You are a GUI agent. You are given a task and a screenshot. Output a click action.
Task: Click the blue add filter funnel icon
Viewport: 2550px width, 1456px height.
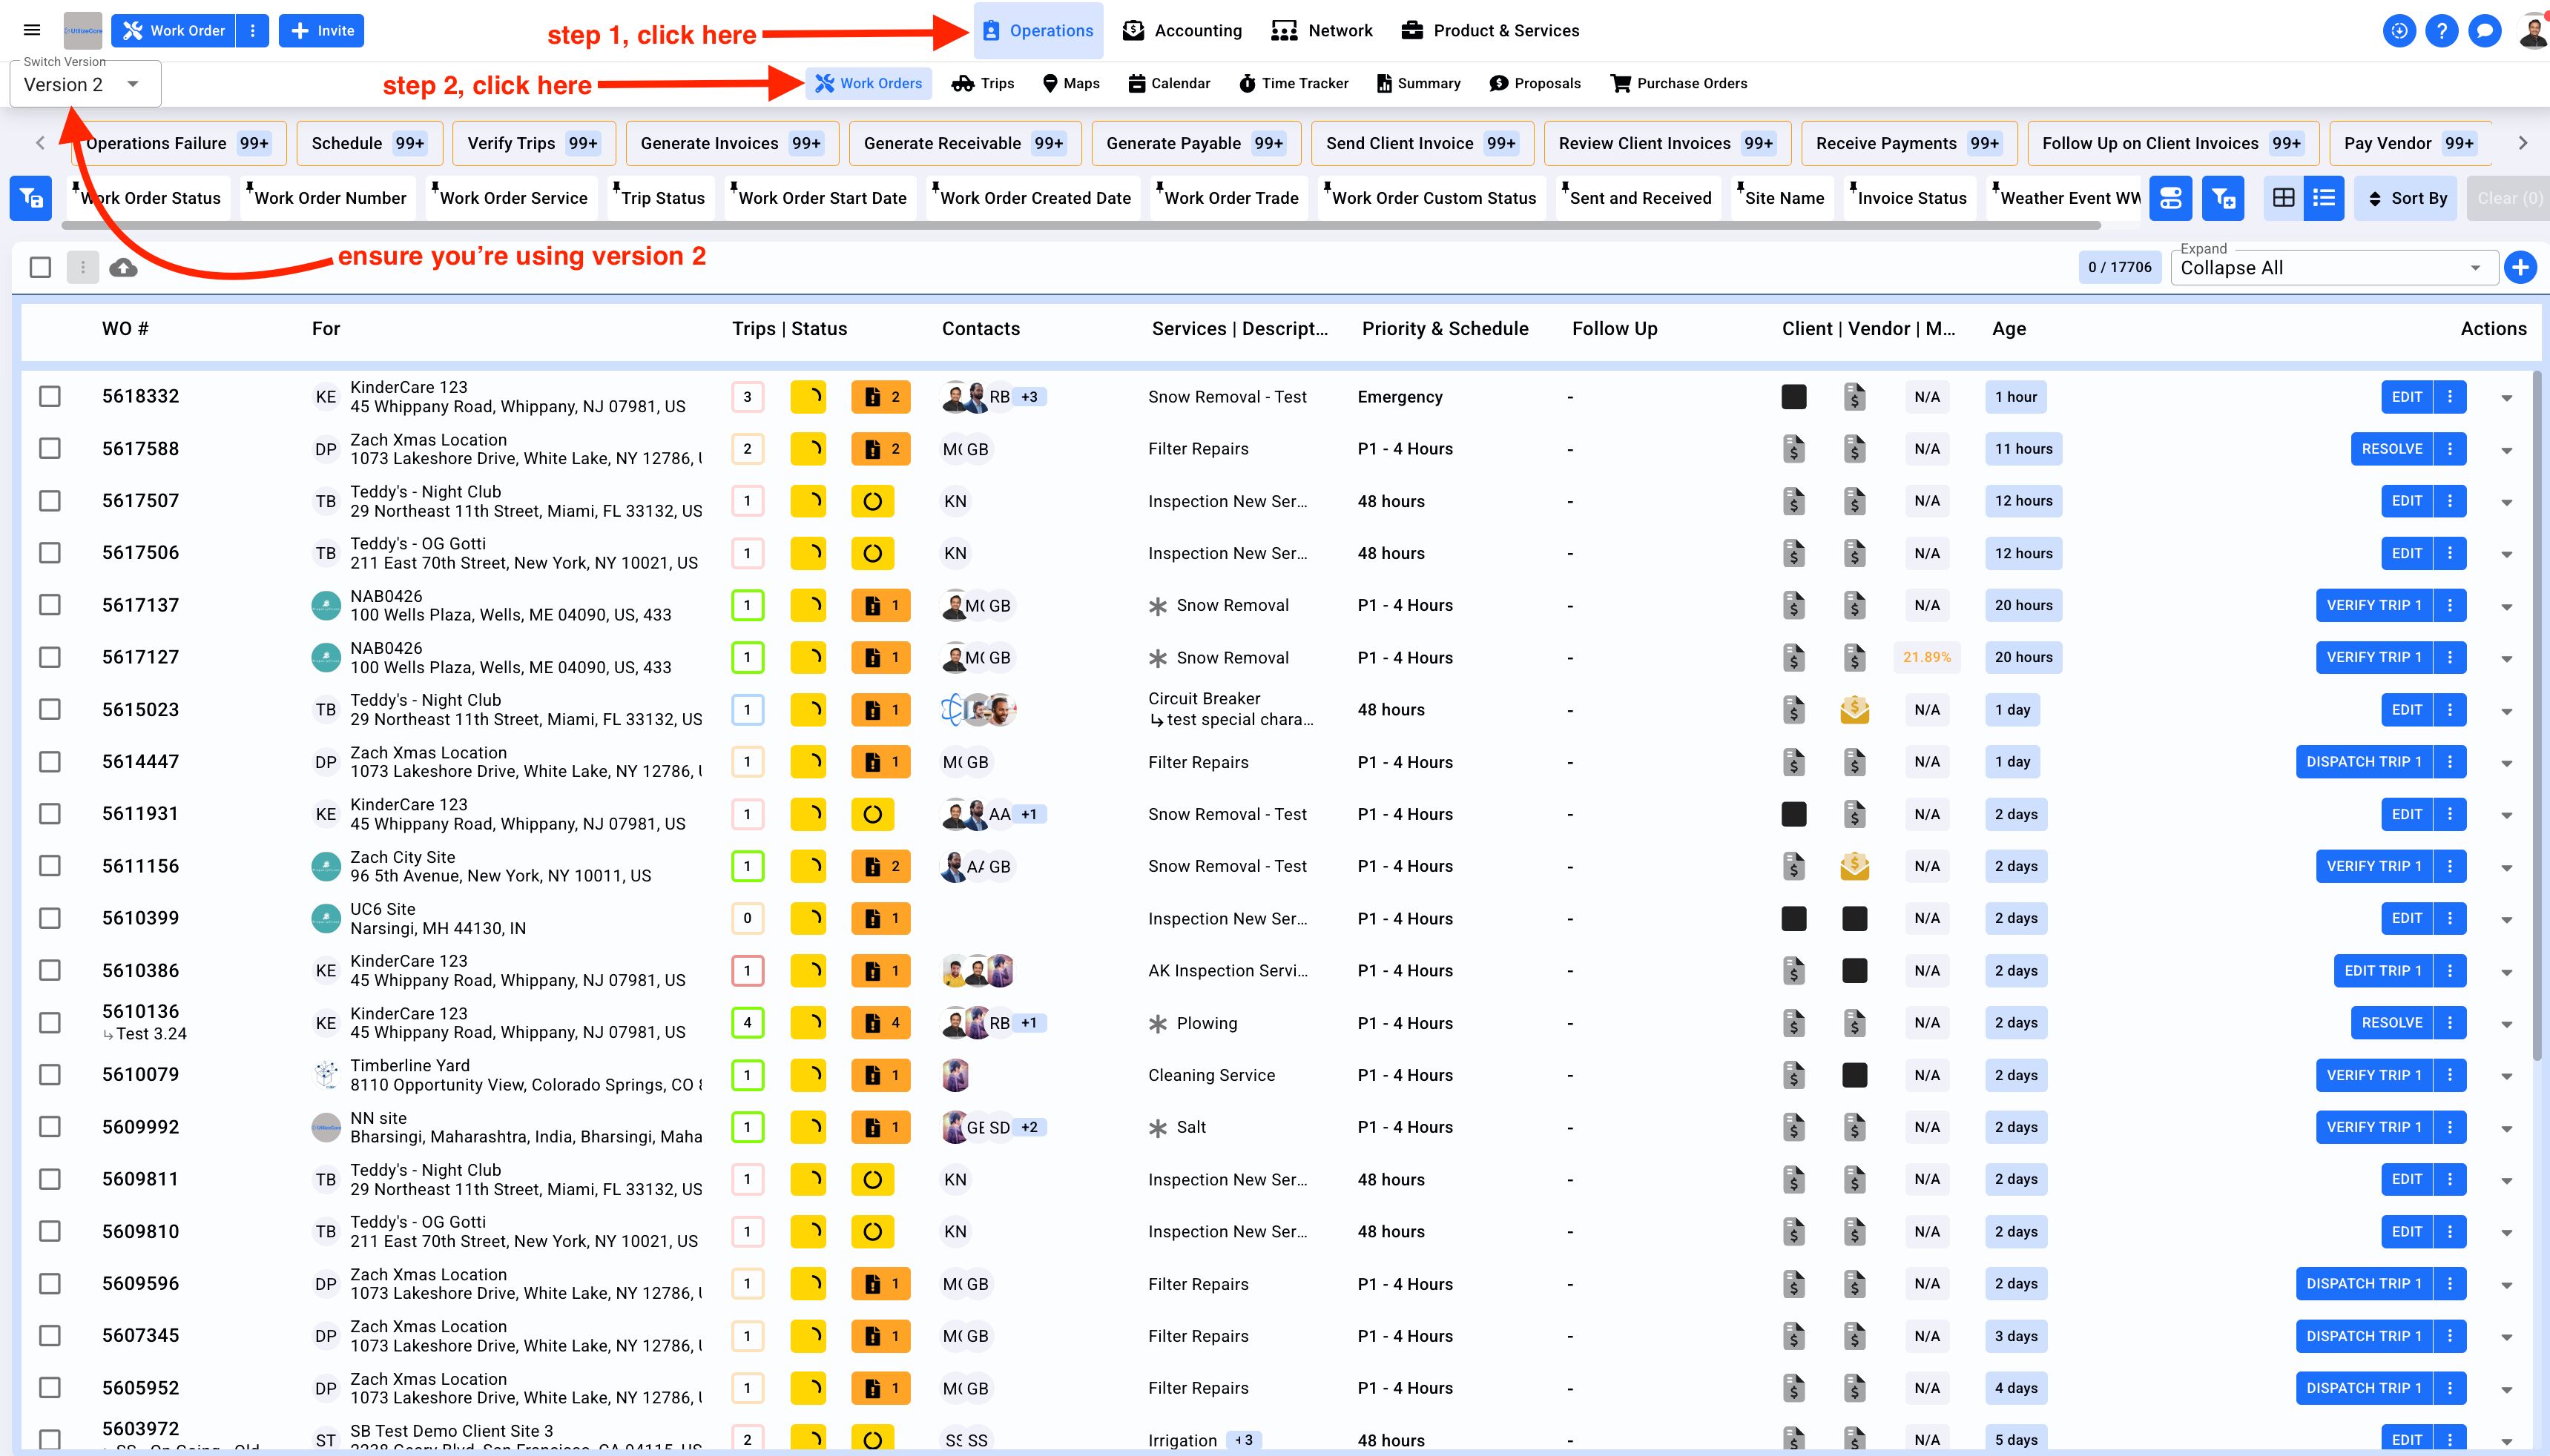(2223, 198)
